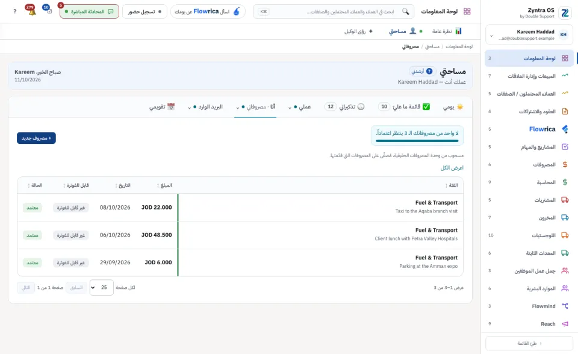Click the inventory المخزون truck icon
This screenshot has height=354, width=578.
[x=565, y=217]
